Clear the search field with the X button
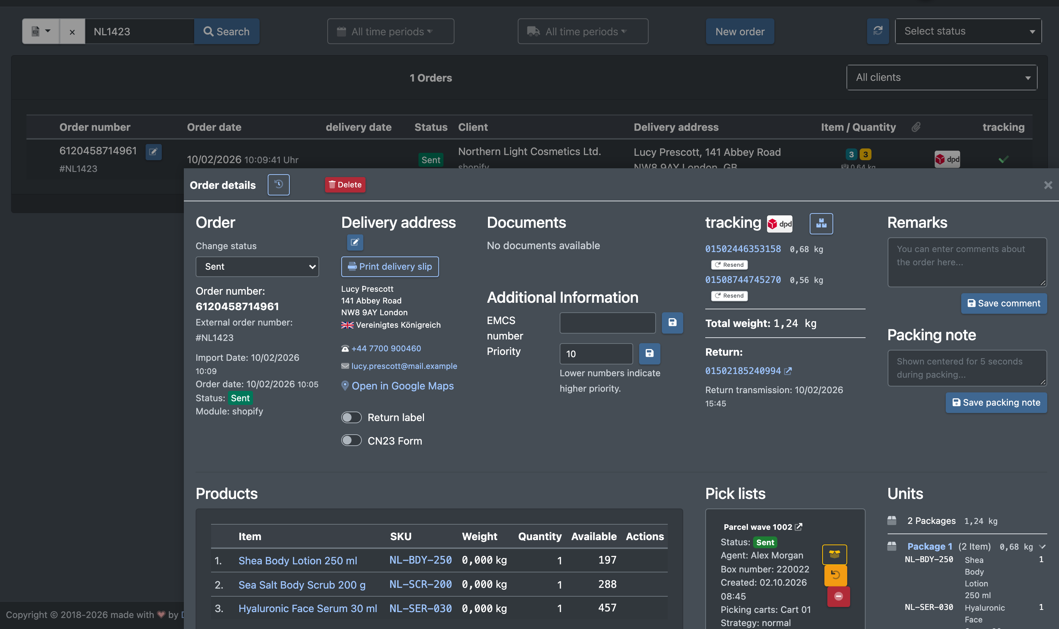Viewport: 1059px width, 629px height. (72, 31)
